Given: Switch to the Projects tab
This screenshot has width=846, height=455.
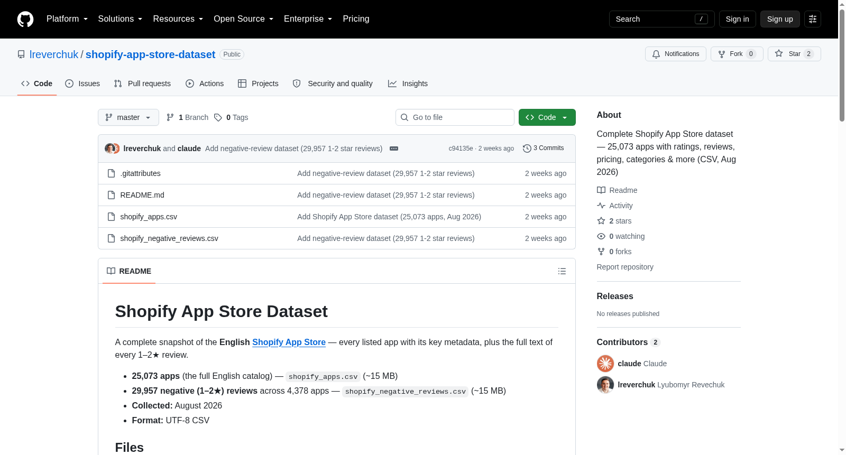Looking at the screenshot, I should click(x=258, y=83).
